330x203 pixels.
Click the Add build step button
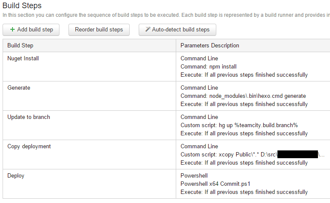coord(31,30)
